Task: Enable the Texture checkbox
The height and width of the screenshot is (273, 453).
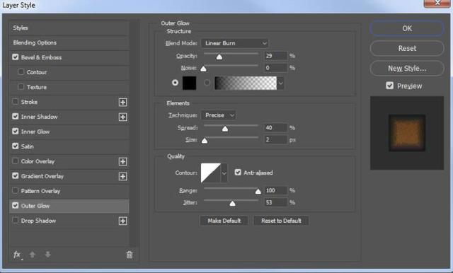Action: click(21, 86)
